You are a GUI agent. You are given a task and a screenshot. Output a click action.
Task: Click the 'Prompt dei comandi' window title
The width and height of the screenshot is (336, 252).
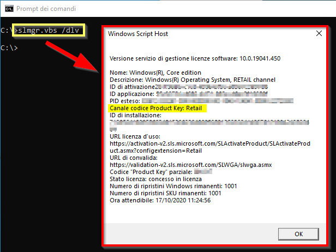point(46,9)
